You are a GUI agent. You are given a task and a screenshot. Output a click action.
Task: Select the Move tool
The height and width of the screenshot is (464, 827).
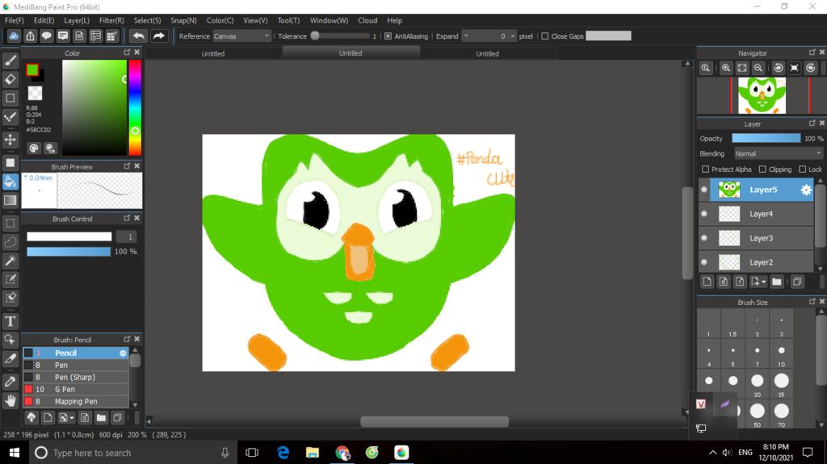[10, 139]
